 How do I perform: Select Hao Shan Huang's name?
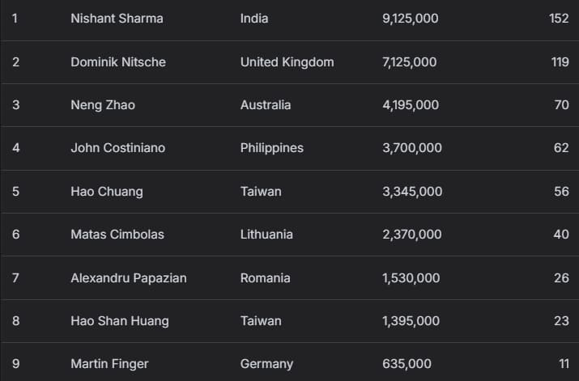pyautogui.click(x=120, y=321)
